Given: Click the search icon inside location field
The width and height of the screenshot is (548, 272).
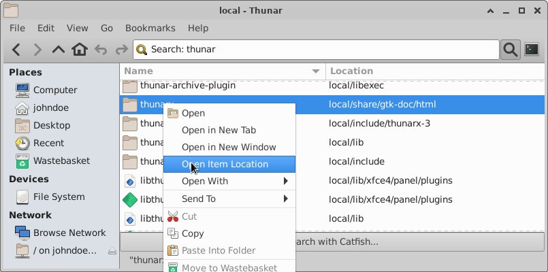Looking at the screenshot, I should 142,50.
